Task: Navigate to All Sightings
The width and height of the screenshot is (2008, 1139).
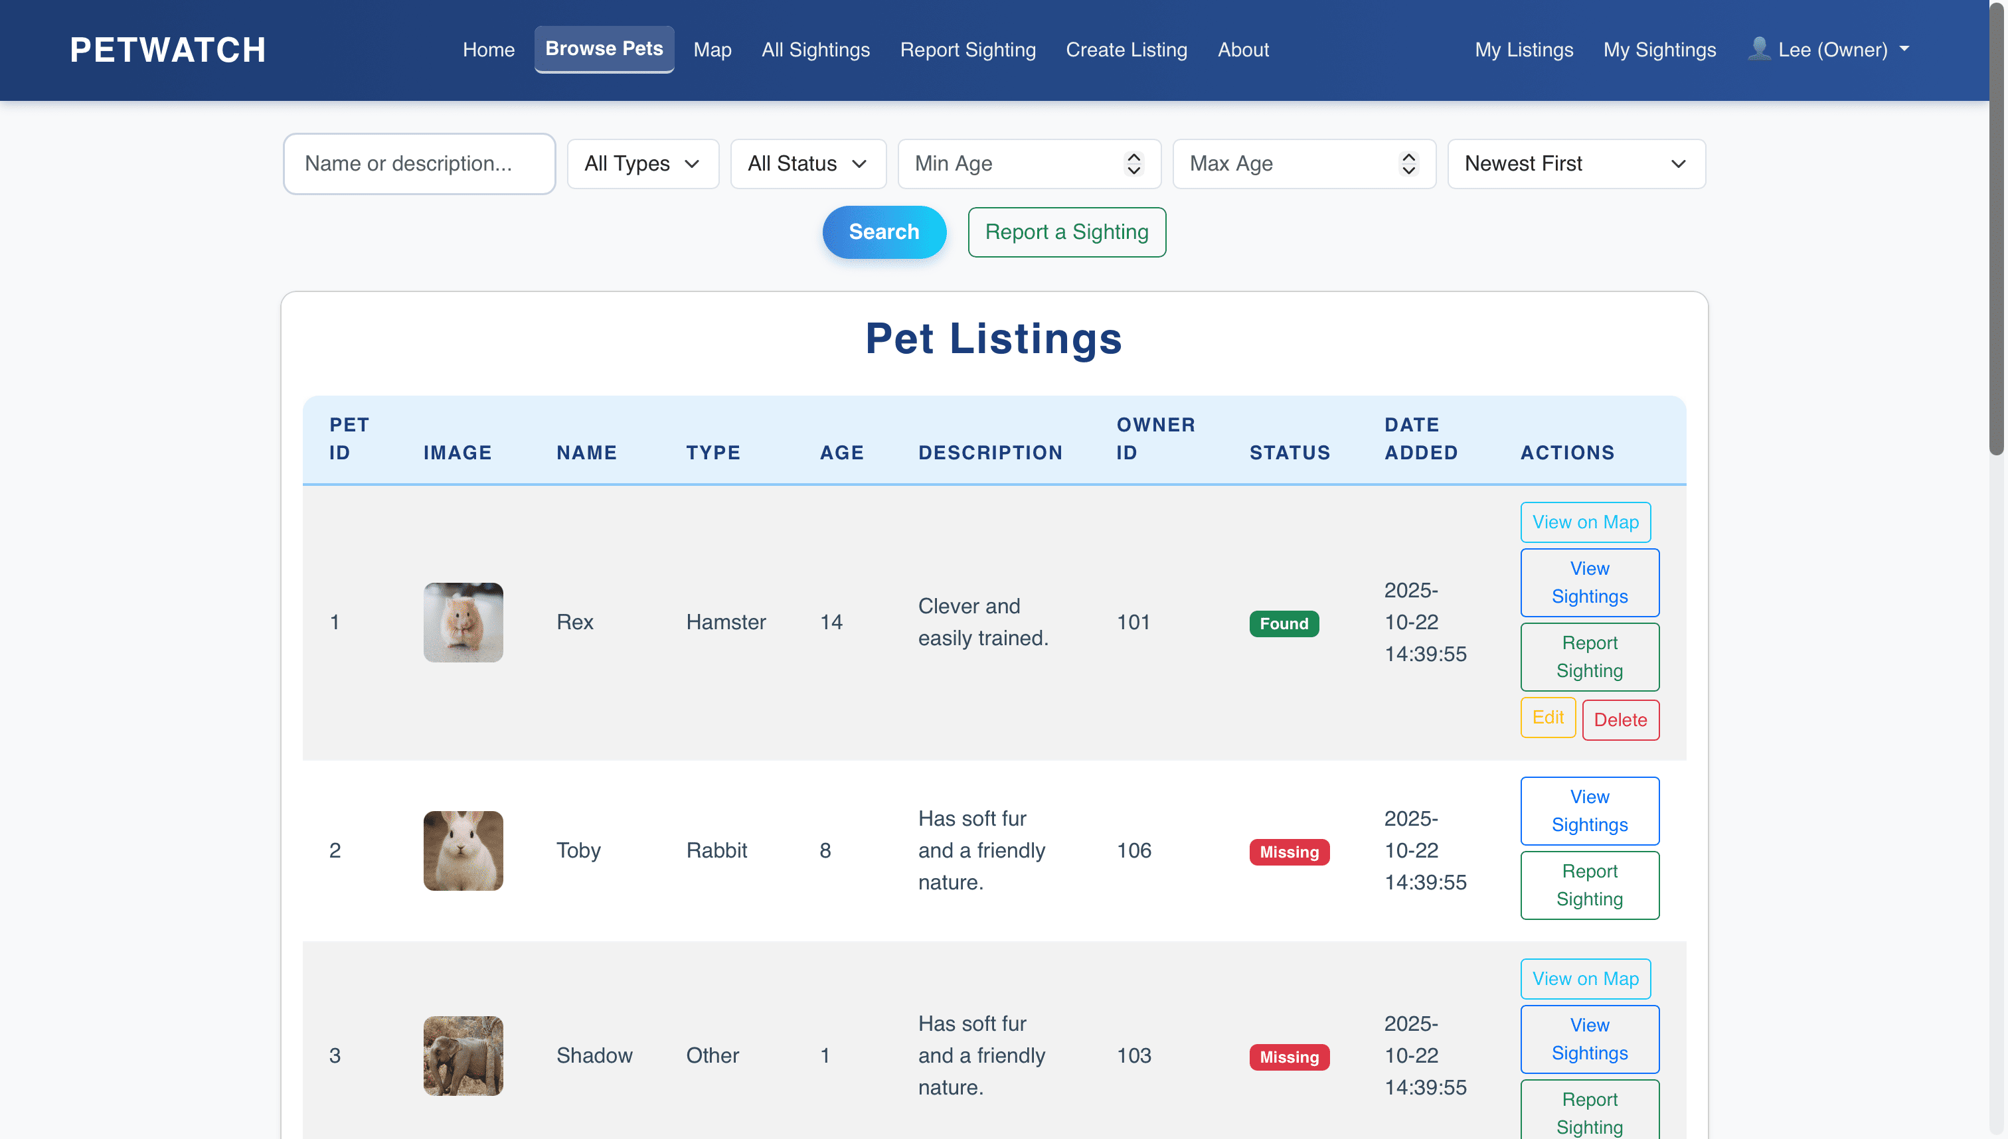Action: (815, 49)
